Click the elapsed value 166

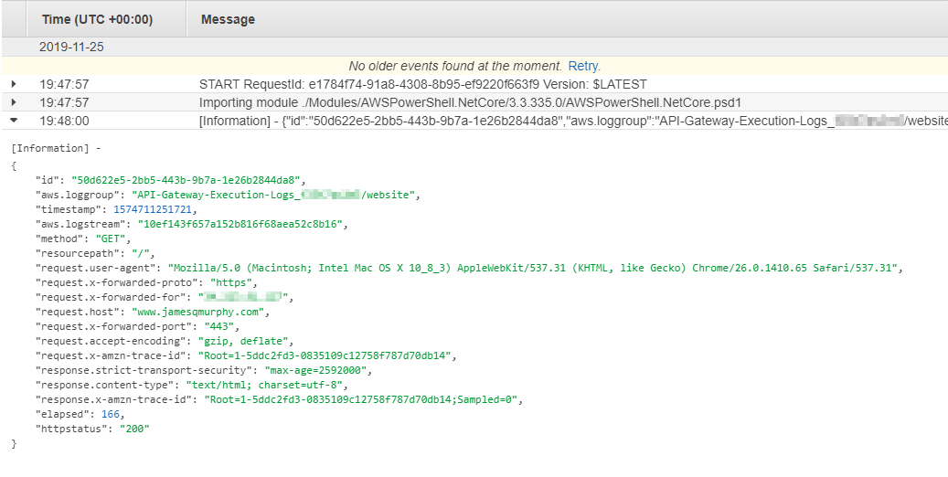pos(111,414)
